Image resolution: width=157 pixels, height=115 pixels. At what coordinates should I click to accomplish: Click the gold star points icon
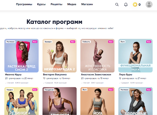[135, 5]
